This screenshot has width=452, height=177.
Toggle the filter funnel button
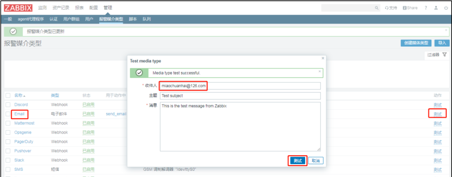(x=437, y=55)
